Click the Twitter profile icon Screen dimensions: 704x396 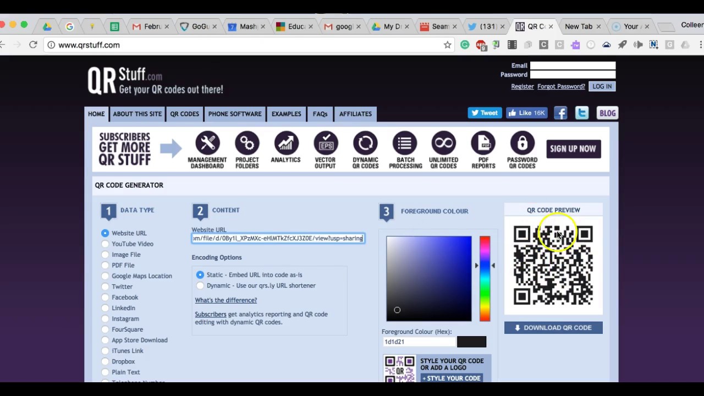point(582,113)
